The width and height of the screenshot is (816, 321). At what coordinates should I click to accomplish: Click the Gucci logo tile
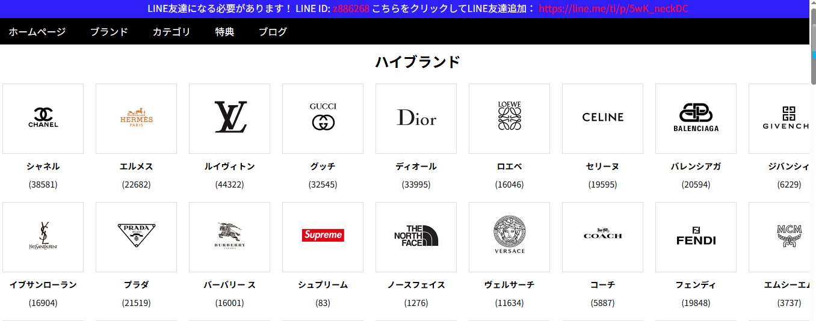pos(323,118)
